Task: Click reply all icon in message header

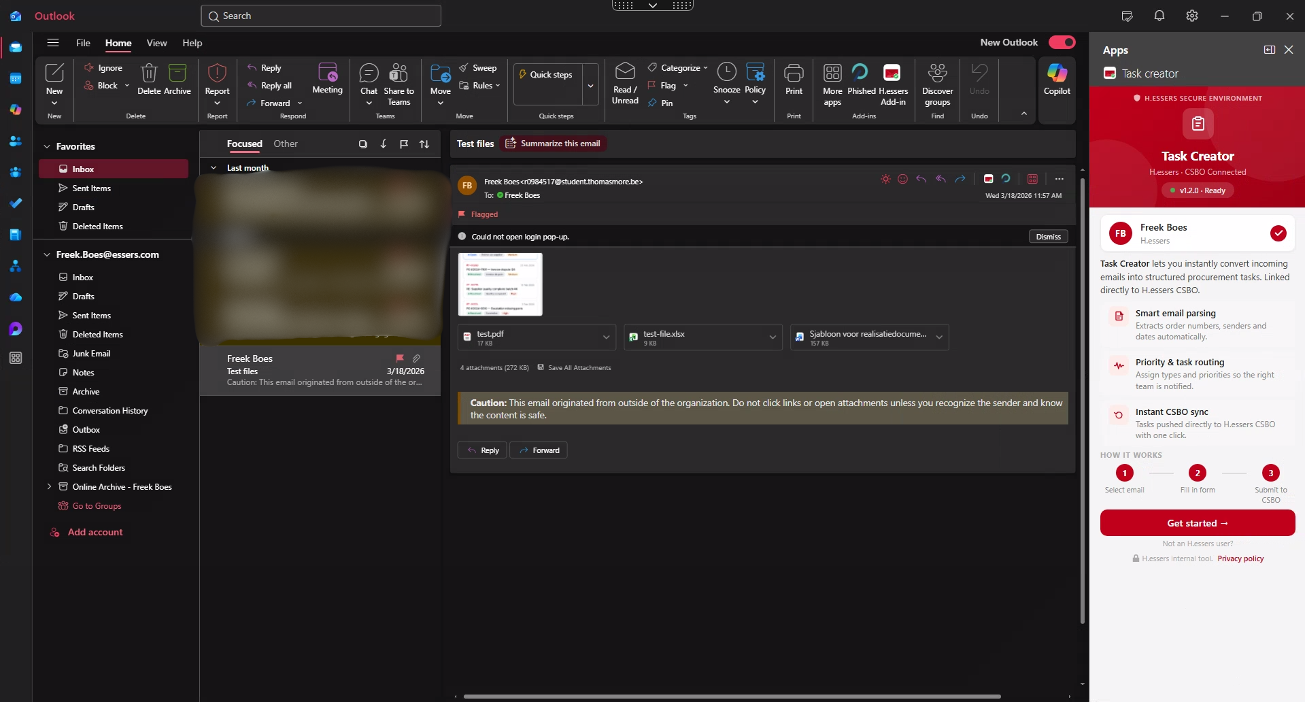Action: (x=940, y=179)
